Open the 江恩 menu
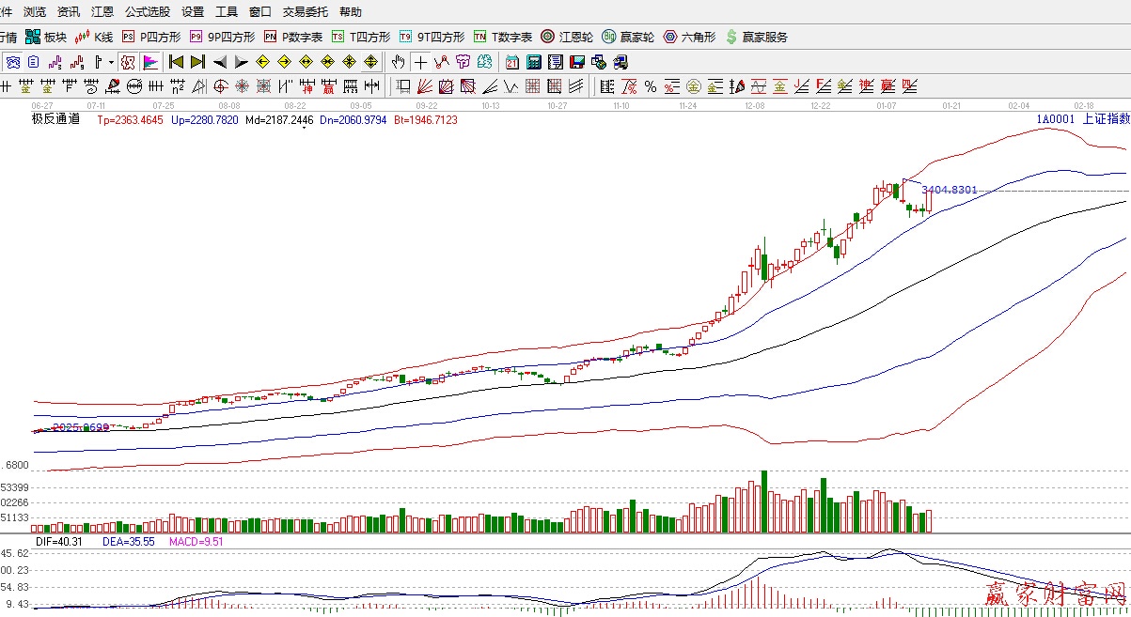Viewport: 1131px width, 617px height. pyautogui.click(x=102, y=12)
